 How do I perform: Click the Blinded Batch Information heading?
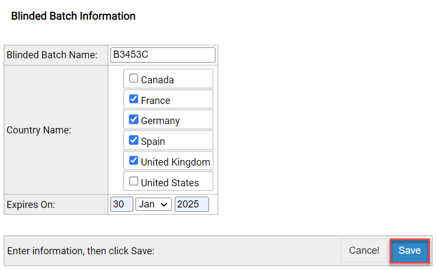(x=73, y=16)
